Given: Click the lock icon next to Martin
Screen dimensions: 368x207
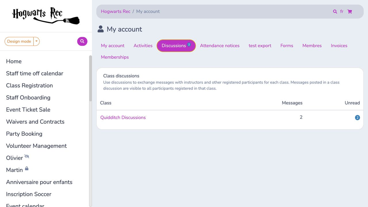Looking at the screenshot, I should (27, 168).
